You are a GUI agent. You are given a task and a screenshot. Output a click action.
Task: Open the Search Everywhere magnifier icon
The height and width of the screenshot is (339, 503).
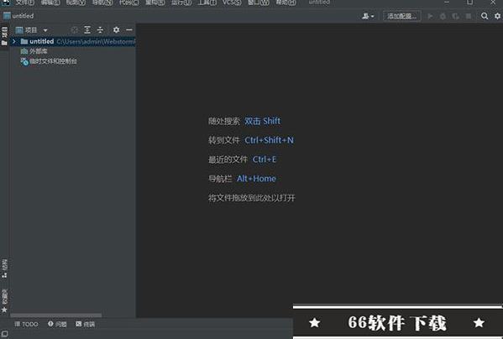485,16
